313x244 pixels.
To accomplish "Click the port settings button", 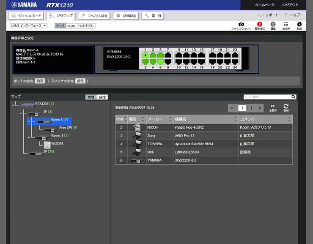I will point(40,81).
